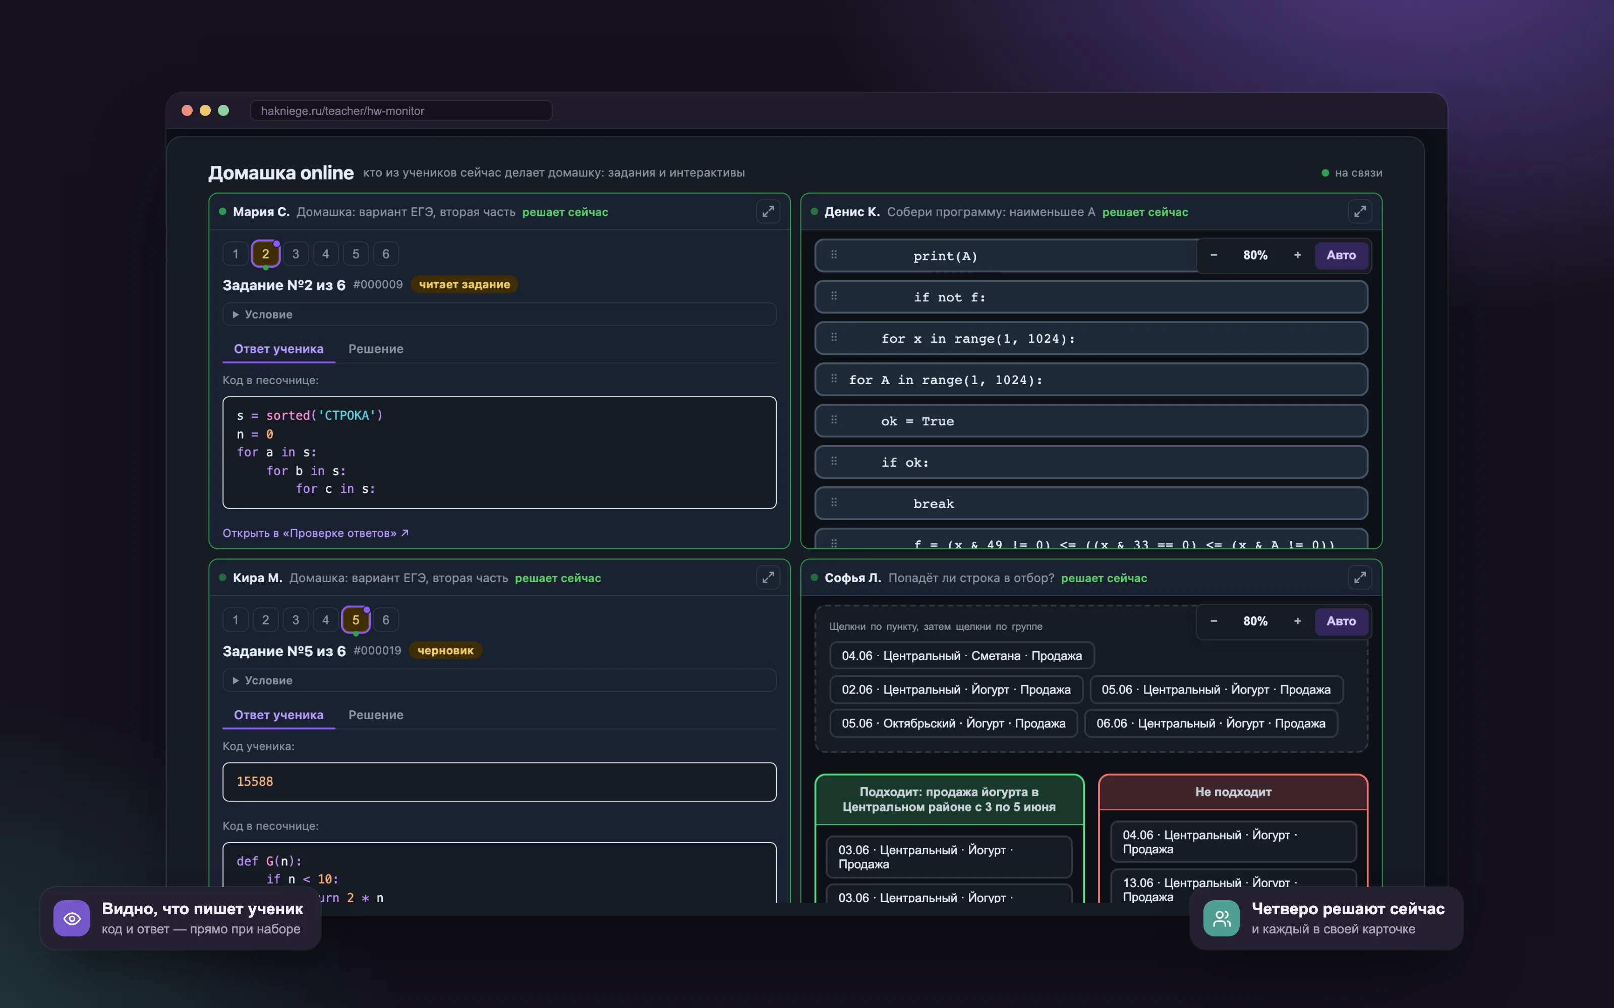Switch to Ответ ученика tab in Кира М. card
This screenshot has height=1008, width=1614.
point(279,715)
